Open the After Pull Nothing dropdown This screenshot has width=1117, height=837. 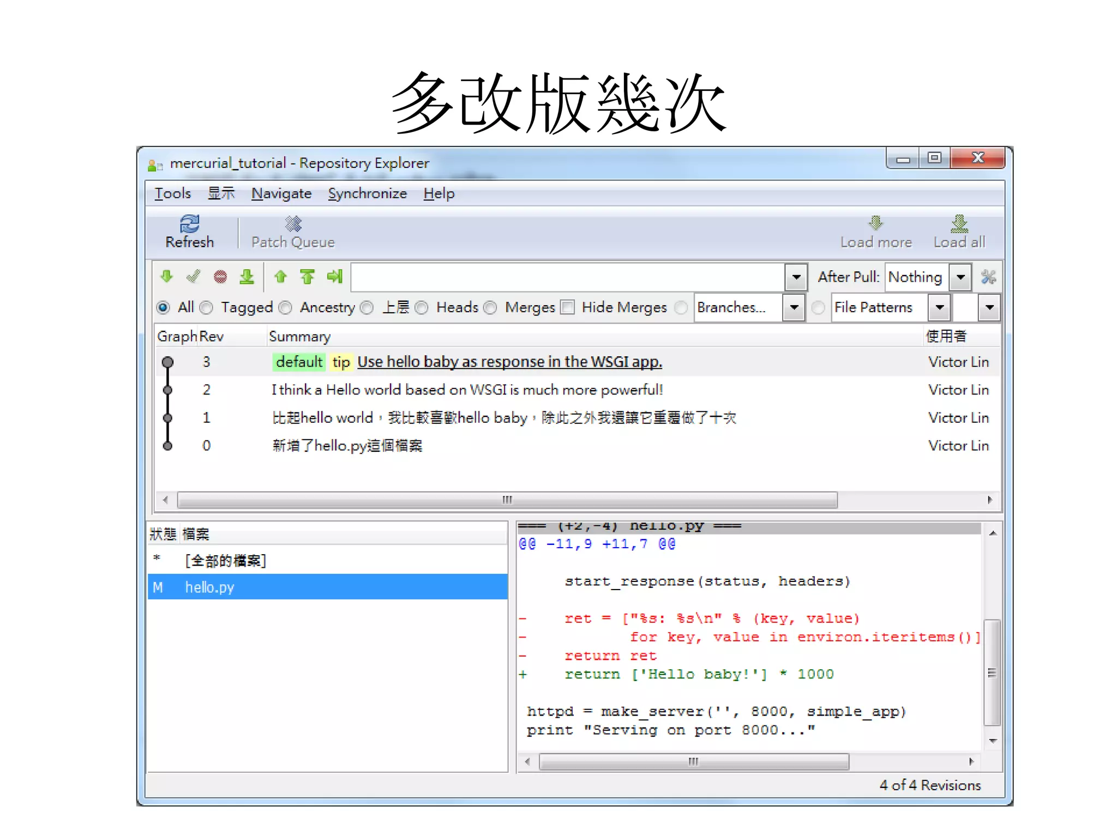[x=960, y=277]
